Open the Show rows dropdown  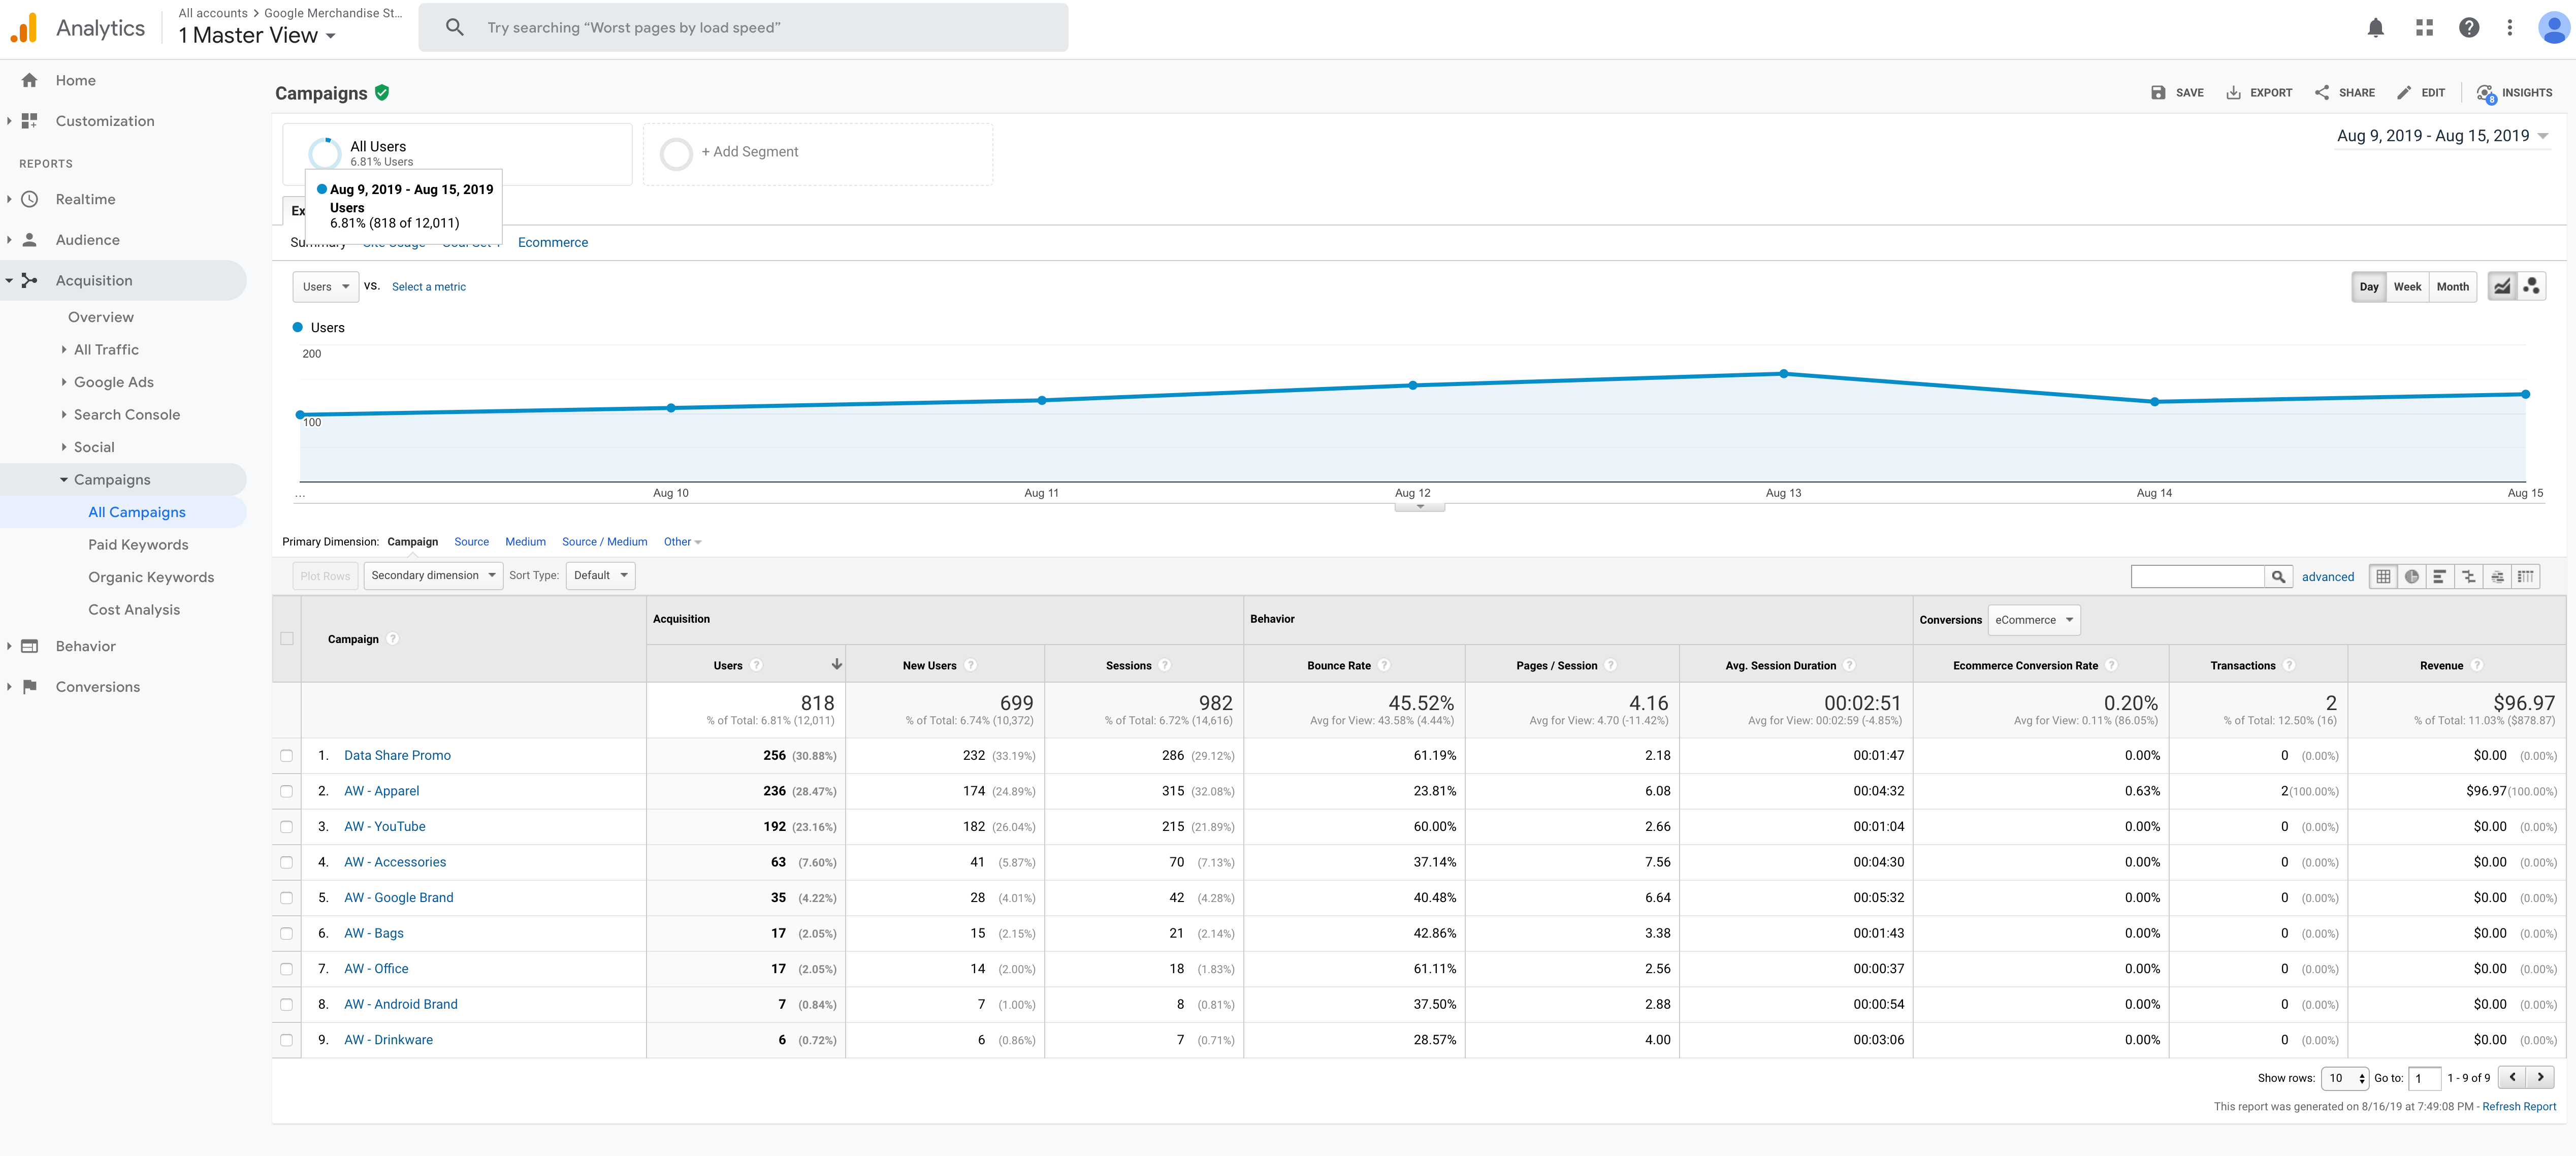point(2345,1078)
